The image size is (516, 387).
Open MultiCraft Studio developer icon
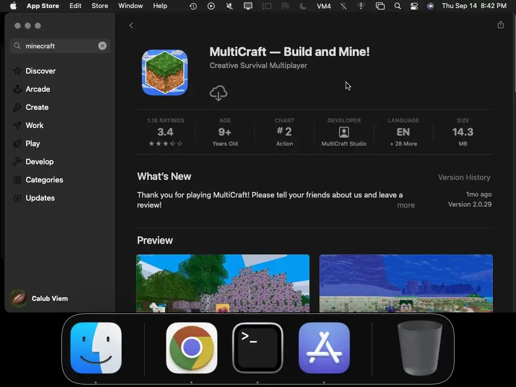[344, 132]
